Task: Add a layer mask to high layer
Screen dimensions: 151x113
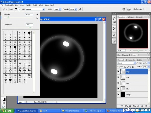Action: (130, 106)
